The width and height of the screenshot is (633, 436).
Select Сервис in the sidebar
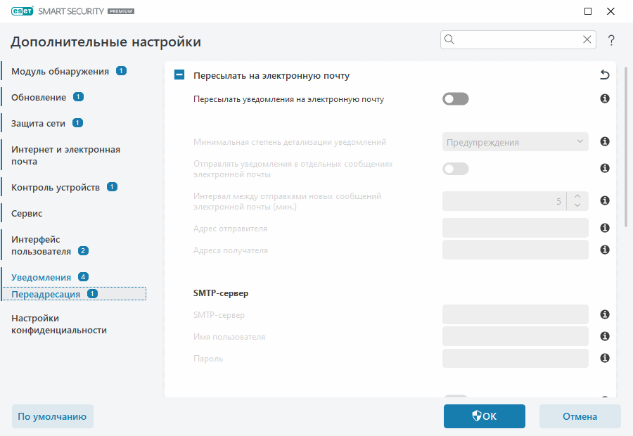point(31,212)
